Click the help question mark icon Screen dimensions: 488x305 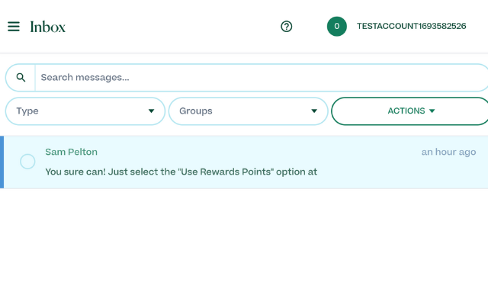(287, 27)
